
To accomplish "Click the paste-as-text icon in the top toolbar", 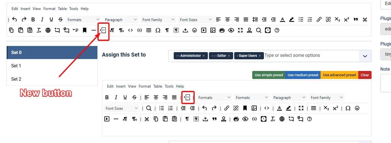I will click(30, 30).
